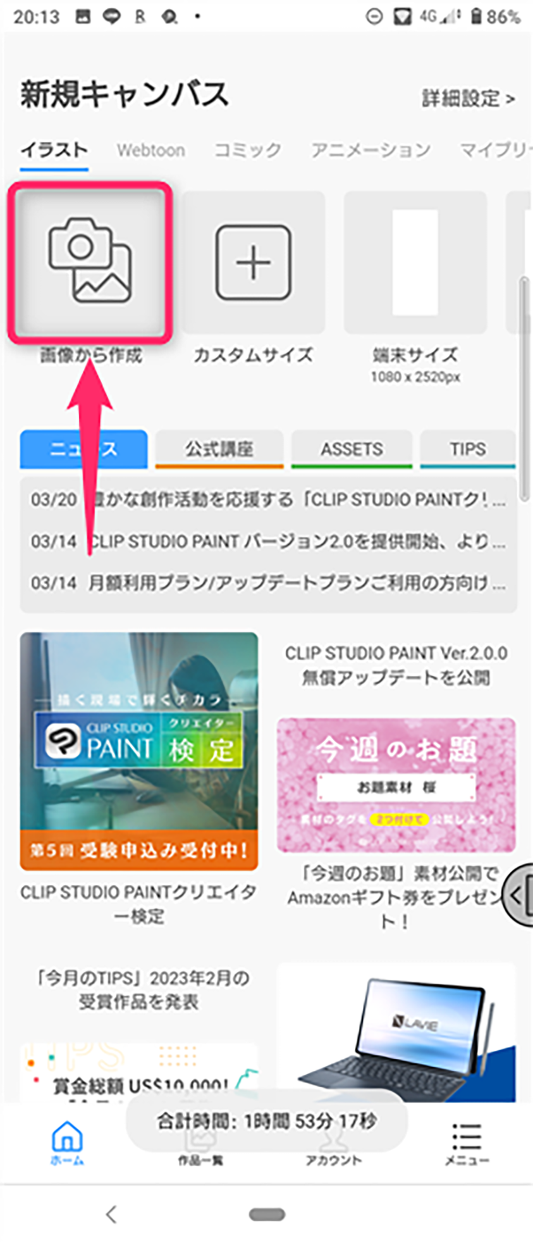
Task: Tap the Android home pill
Action: 267,1214
